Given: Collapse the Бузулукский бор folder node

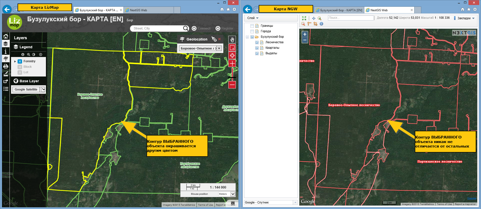Looking at the screenshot, I should point(247,37).
